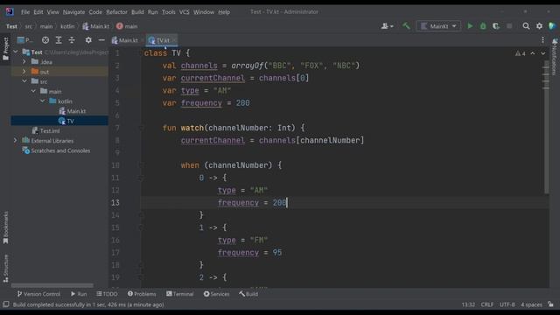Select opened file target icon

[x=45, y=40]
